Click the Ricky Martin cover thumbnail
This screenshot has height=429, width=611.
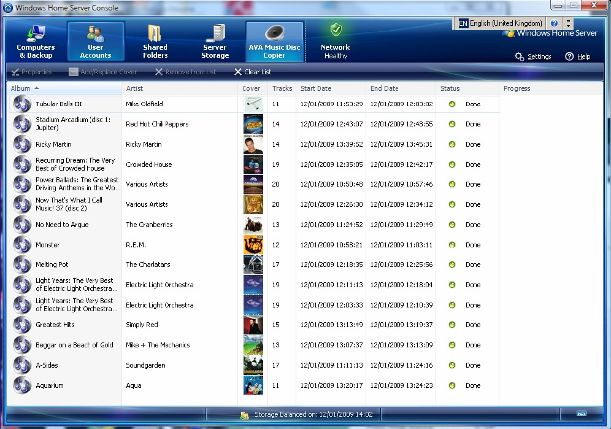(253, 144)
